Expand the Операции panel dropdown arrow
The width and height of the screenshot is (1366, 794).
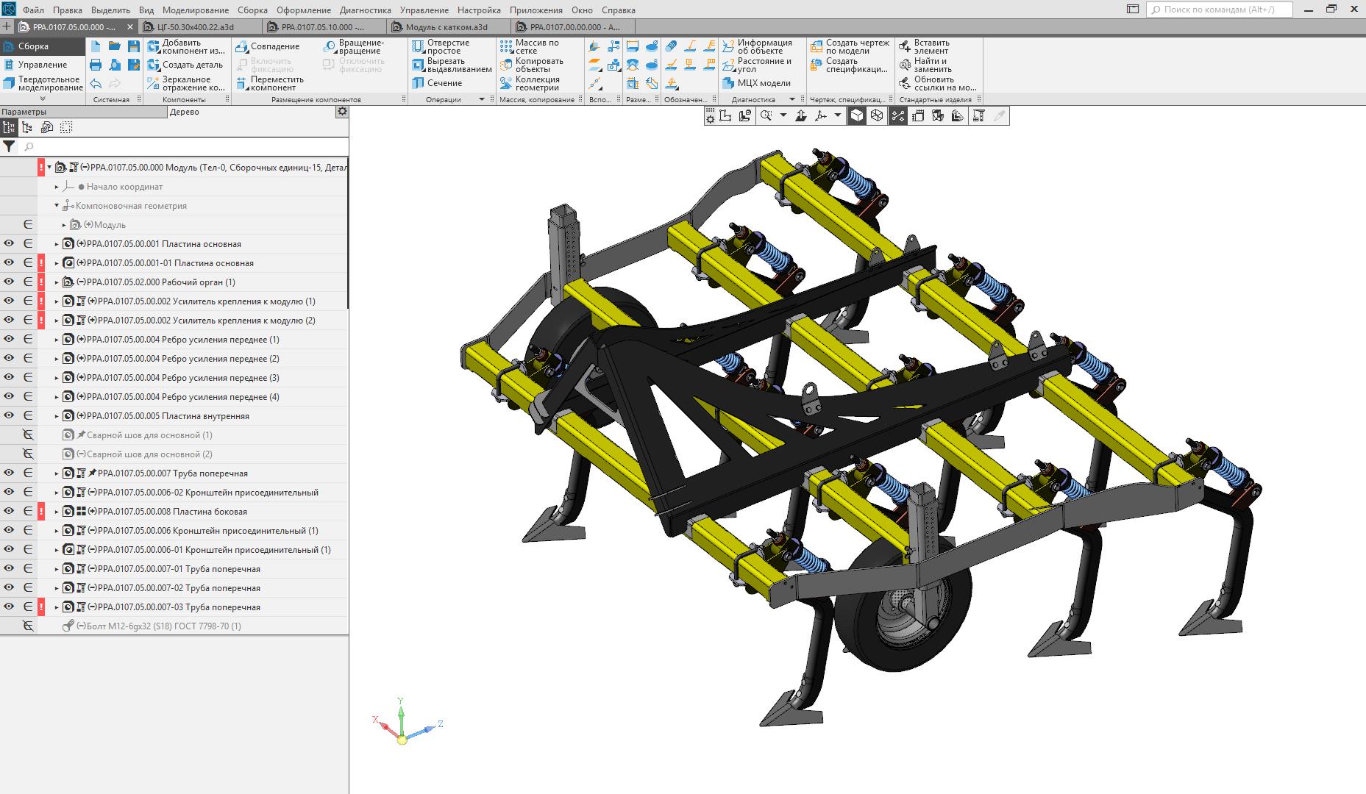[x=482, y=99]
